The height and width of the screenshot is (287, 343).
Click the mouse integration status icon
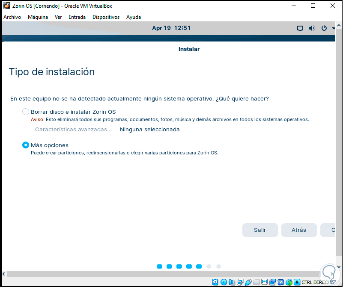289,282
